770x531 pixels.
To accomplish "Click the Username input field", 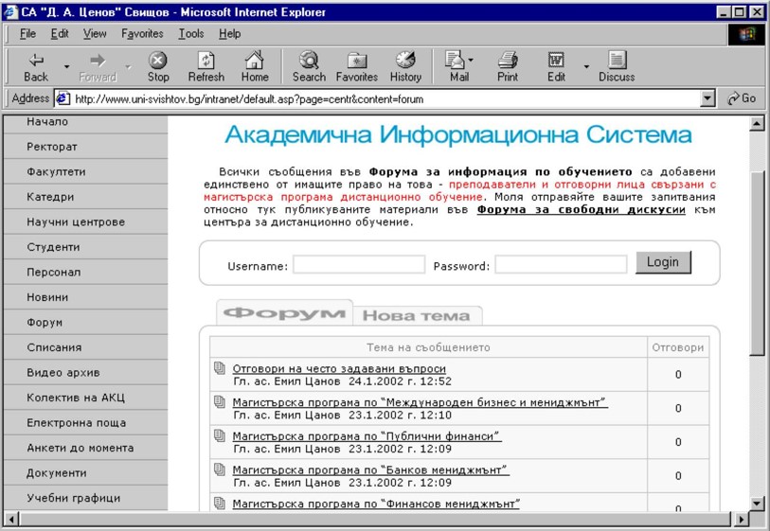I will click(x=359, y=264).
